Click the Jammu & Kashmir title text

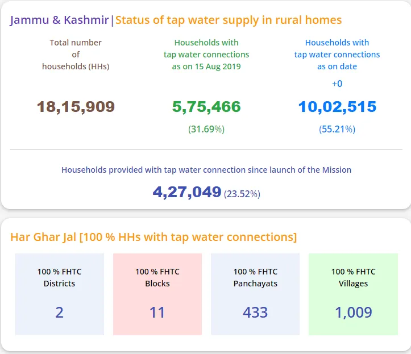pyautogui.click(x=59, y=20)
